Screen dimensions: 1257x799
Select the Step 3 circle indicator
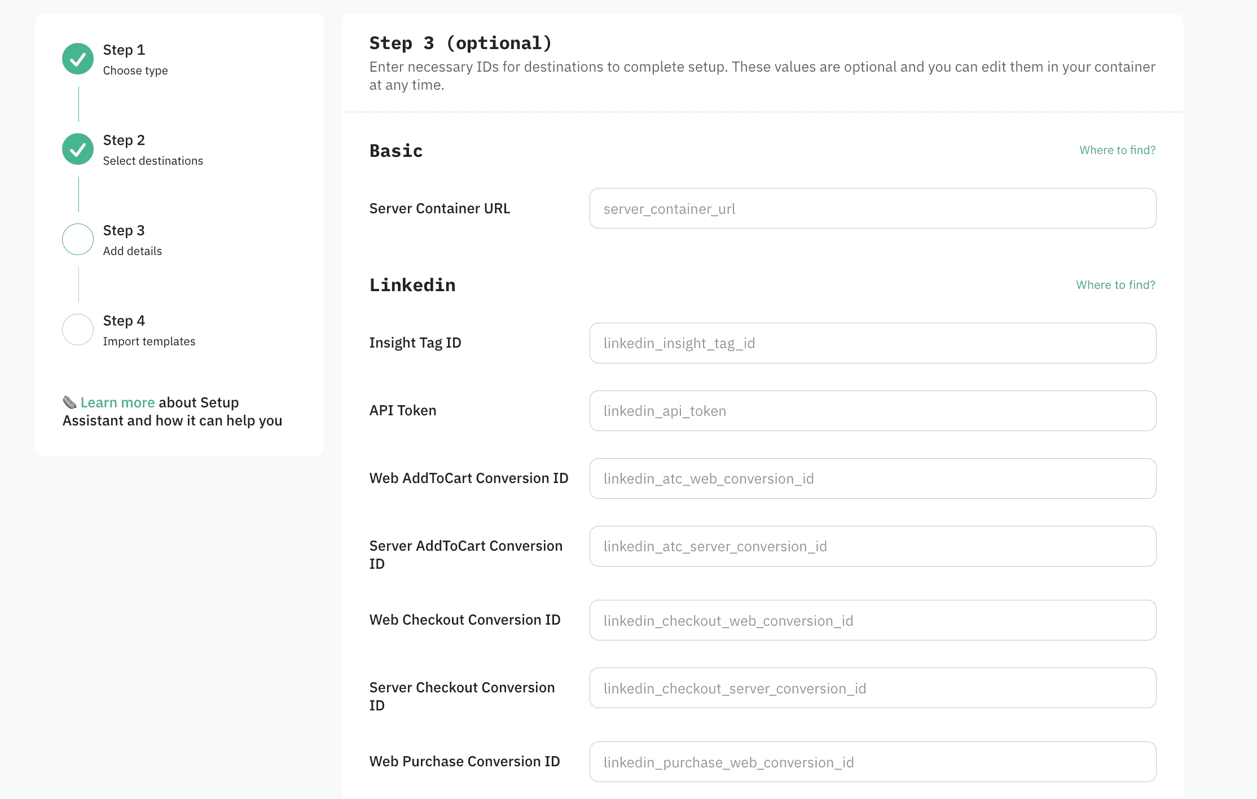(77, 239)
